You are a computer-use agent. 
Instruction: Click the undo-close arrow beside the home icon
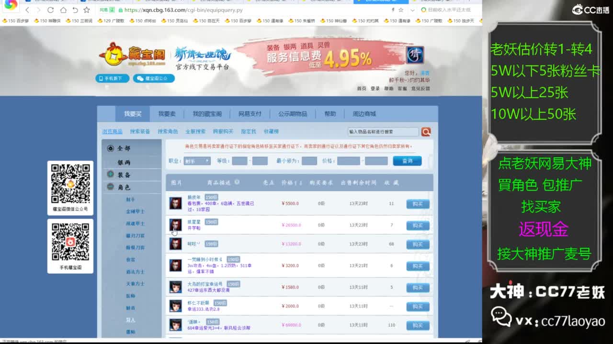75,10
